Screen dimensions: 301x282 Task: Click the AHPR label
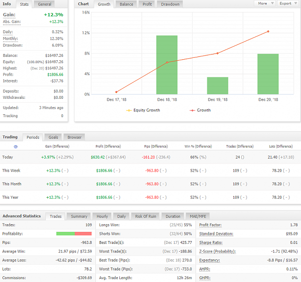point(205,269)
